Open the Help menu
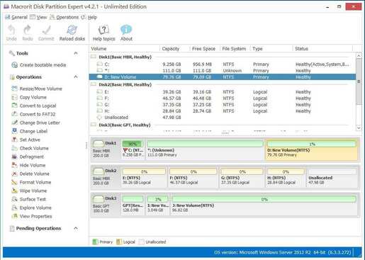Image resolution: width=365 pixels, height=260 pixels. click(89, 17)
